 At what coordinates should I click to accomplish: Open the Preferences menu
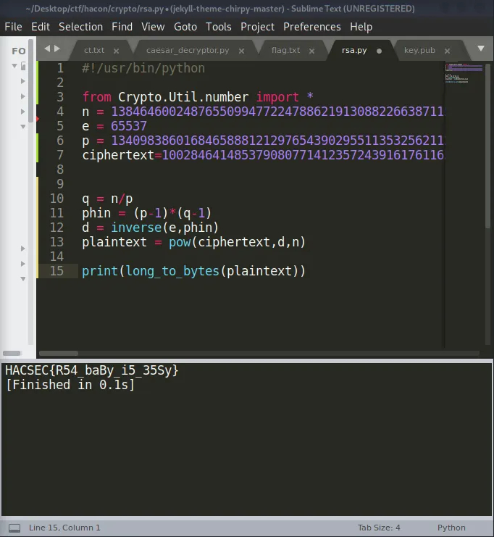coord(311,27)
